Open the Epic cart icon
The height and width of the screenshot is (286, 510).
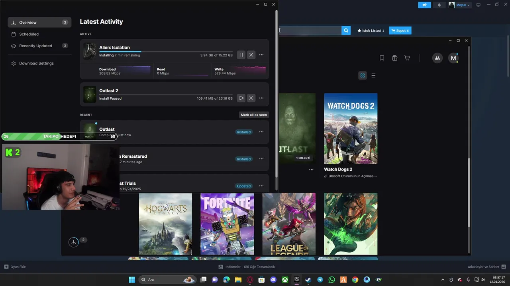[x=407, y=58]
